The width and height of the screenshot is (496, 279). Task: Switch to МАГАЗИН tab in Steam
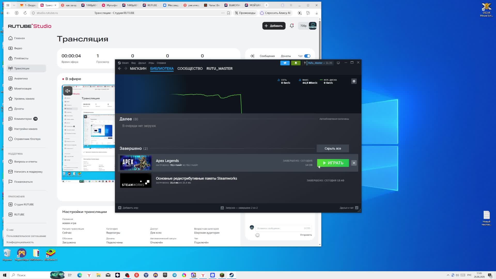pyautogui.click(x=138, y=68)
